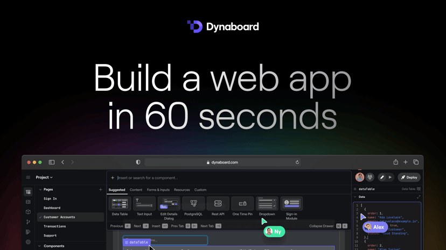Select the pages icon in left rail
This screenshot has height=250, width=446.
[x=28, y=192]
